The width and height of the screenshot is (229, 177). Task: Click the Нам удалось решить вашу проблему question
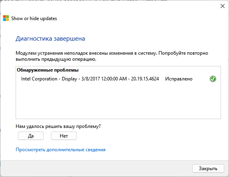tap(58, 126)
